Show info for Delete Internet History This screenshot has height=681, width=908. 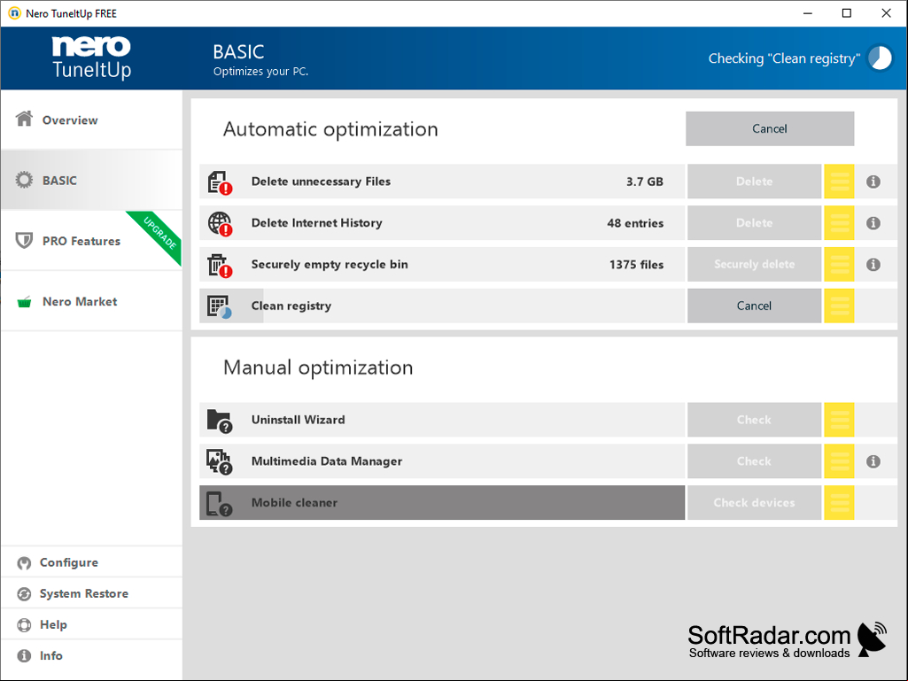[x=873, y=223]
